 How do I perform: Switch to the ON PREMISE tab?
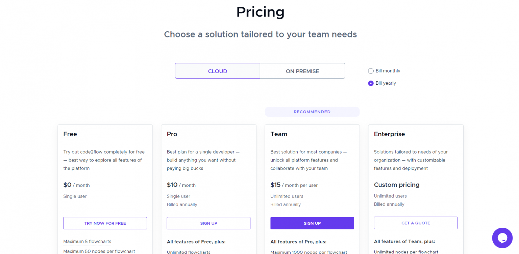tap(302, 71)
